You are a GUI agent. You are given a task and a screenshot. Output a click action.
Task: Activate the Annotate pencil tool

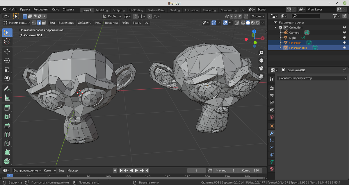point(7,89)
